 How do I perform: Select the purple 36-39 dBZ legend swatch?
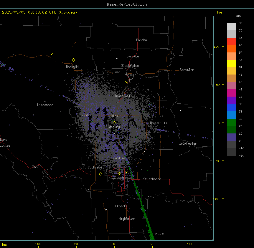pyautogui.click(x=232, y=100)
